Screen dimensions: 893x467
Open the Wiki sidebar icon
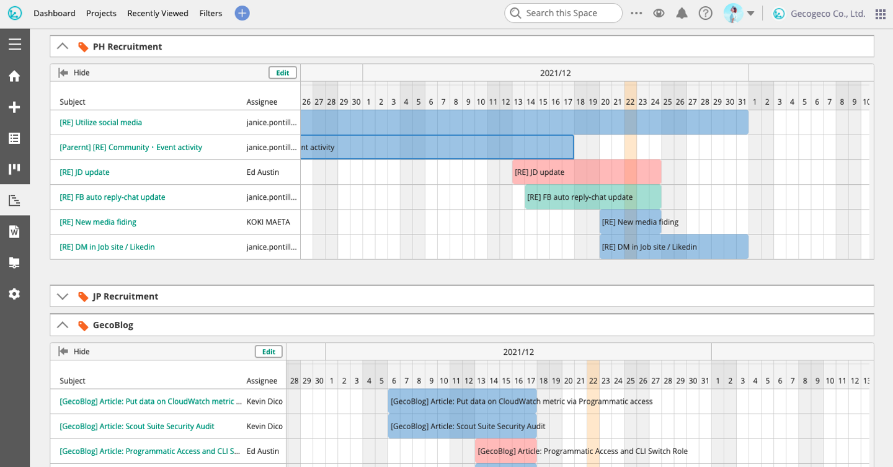pos(15,231)
